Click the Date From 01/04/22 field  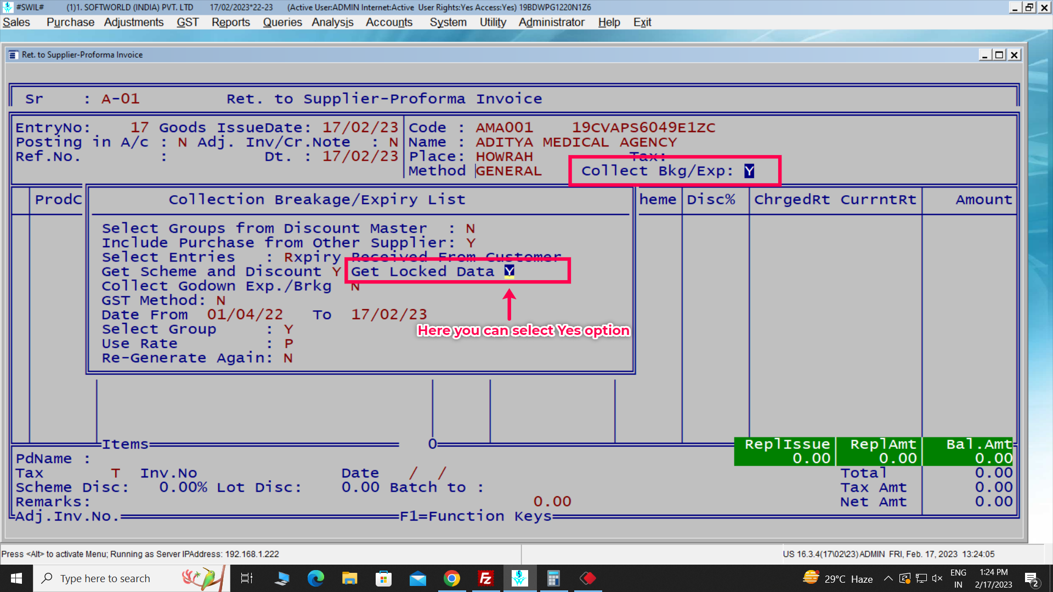pos(245,315)
